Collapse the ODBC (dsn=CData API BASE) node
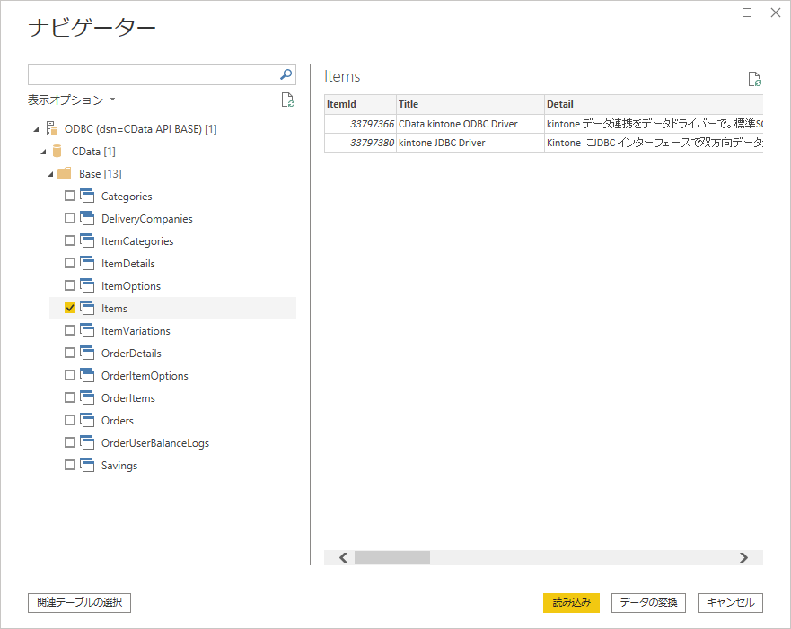This screenshot has height=629, width=791. coord(36,129)
